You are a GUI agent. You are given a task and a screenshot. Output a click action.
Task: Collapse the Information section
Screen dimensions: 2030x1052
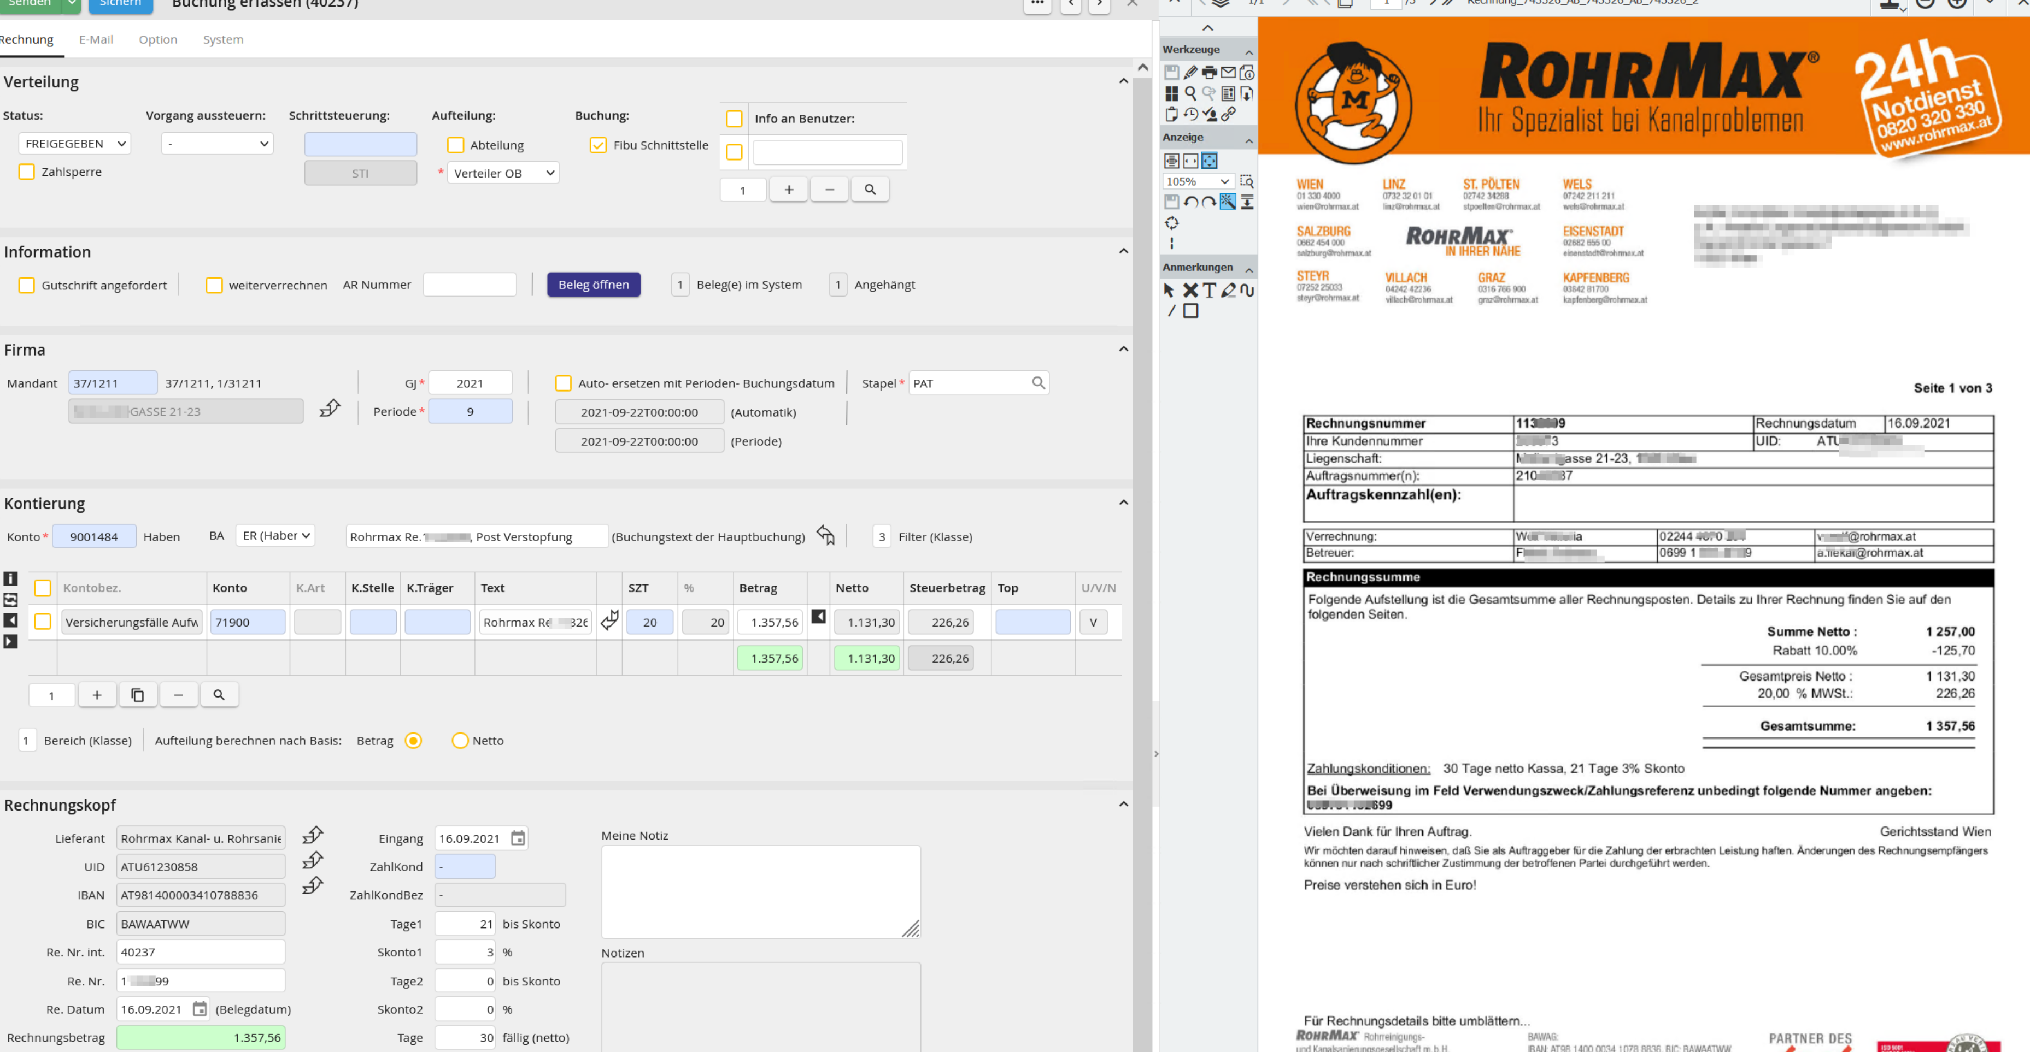pyautogui.click(x=1123, y=252)
